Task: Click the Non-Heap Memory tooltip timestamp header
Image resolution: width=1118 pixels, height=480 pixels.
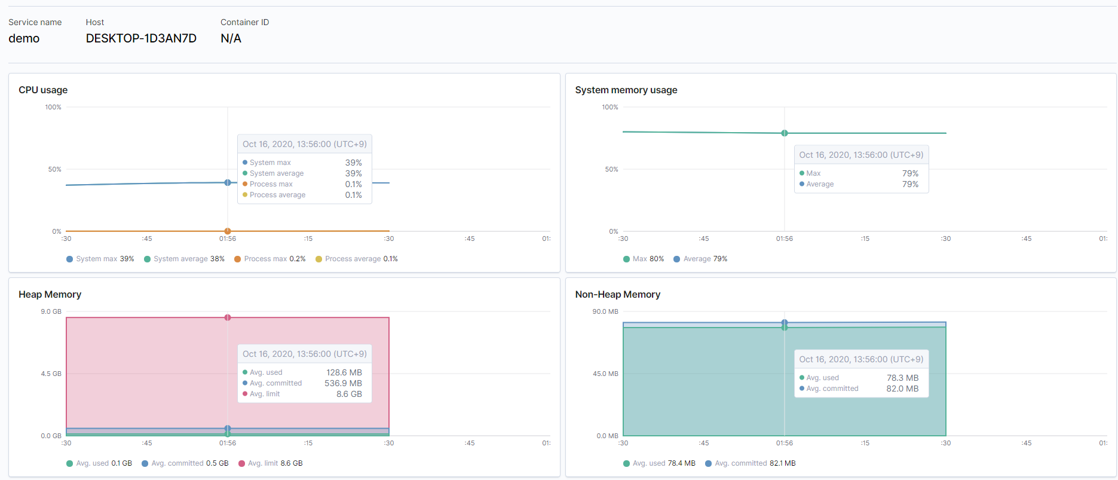Action: click(862, 359)
